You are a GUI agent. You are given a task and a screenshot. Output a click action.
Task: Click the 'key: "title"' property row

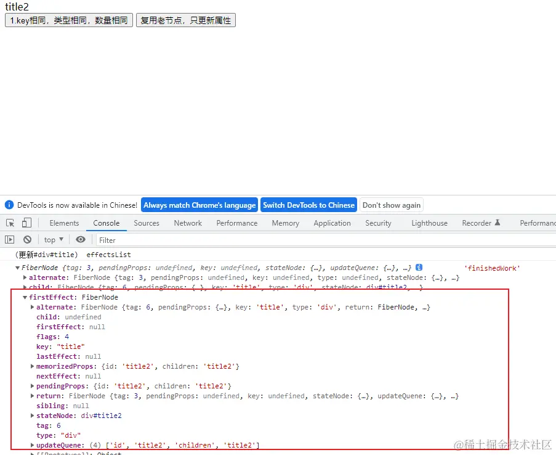60,346
